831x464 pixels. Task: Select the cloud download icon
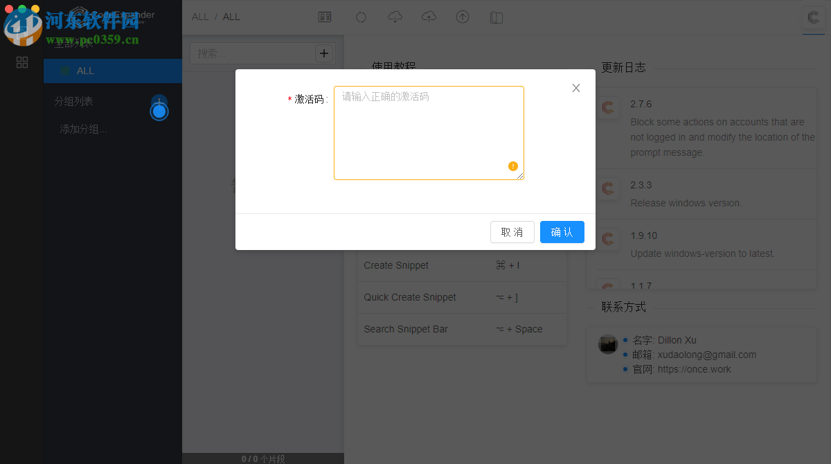[395, 17]
